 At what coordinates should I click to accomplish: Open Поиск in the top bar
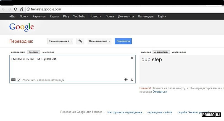click(x=24, y=16)
